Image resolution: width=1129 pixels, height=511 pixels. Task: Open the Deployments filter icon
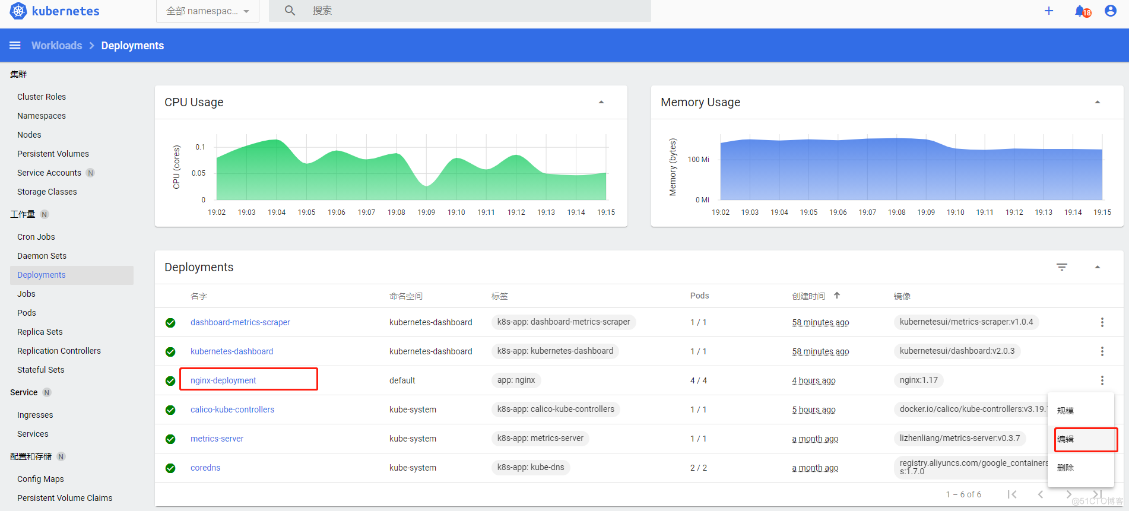click(1062, 267)
